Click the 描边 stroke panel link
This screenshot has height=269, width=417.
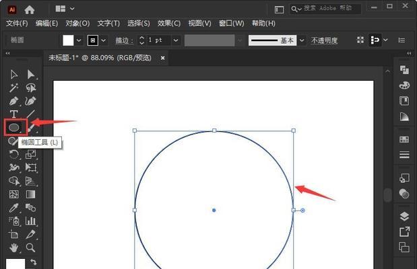point(125,40)
